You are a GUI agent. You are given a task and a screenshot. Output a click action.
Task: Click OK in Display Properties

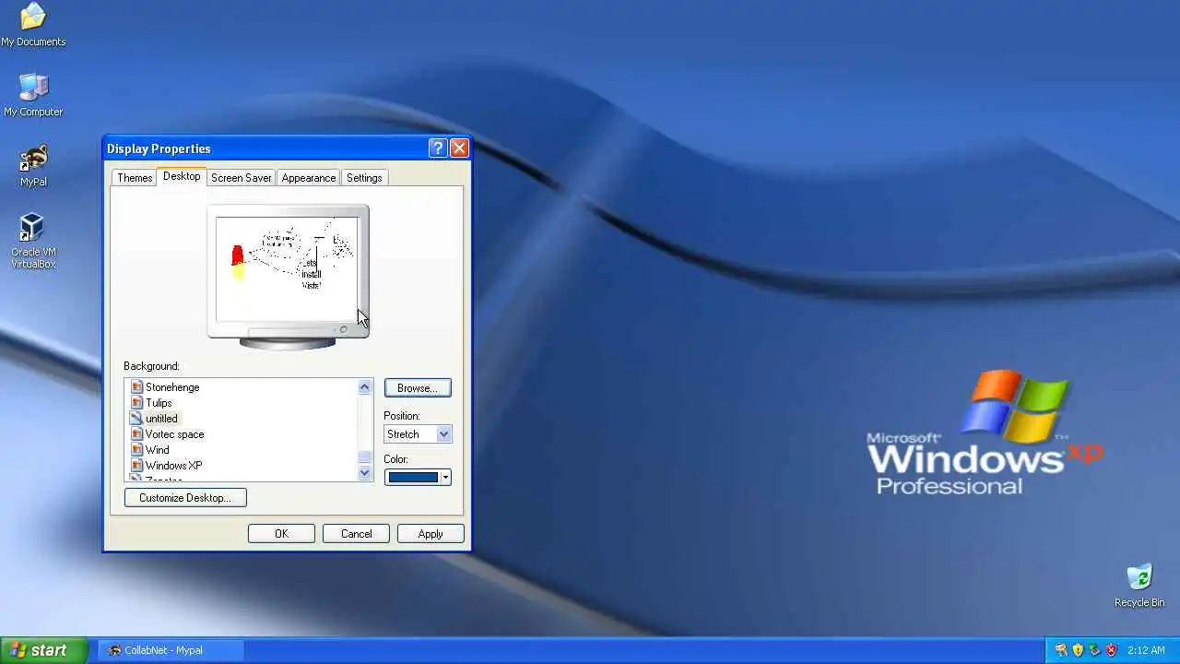pos(281,534)
